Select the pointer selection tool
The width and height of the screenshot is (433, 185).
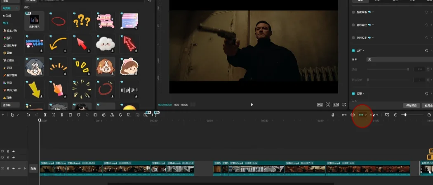click(12, 115)
